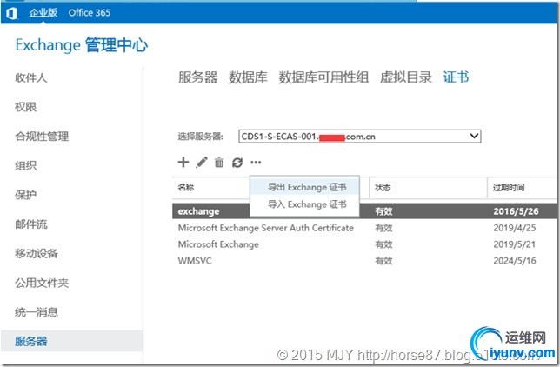Select the CDS1-S-ECAS-001 server combo box
The width and height of the screenshot is (560, 367).
click(x=360, y=137)
